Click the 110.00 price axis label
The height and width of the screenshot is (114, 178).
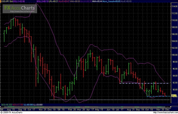pos(174,20)
